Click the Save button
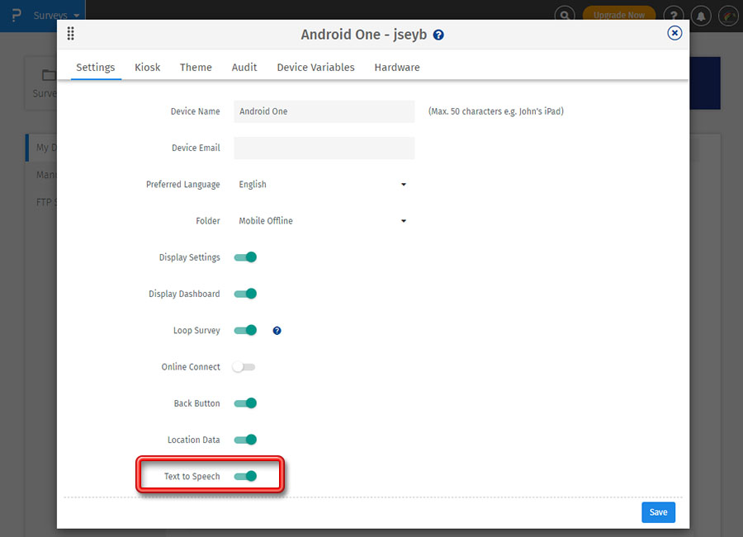The height and width of the screenshot is (537, 743). (x=658, y=512)
